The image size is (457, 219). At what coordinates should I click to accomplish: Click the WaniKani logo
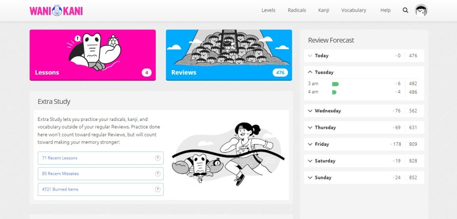56,11
